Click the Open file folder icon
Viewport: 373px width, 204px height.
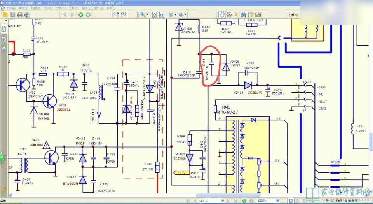[x=5, y=15]
